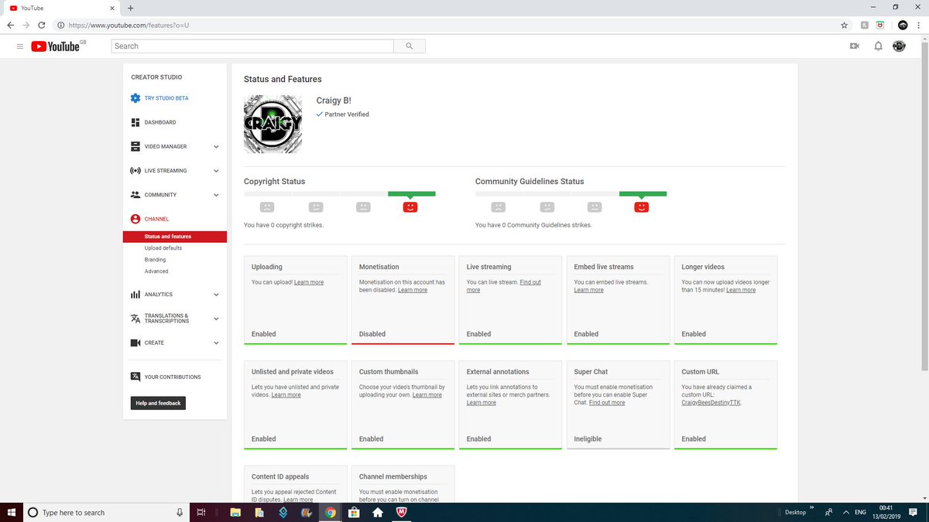Viewport: 929px width, 522px height.
Task: Click the Help and feedback button
Action: (158, 403)
